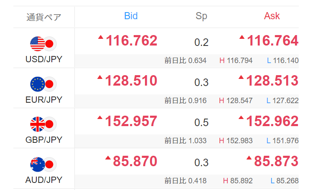Click the EUR/JPY flag pair icon
The image size is (318, 190).
pyautogui.click(x=43, y=84)
